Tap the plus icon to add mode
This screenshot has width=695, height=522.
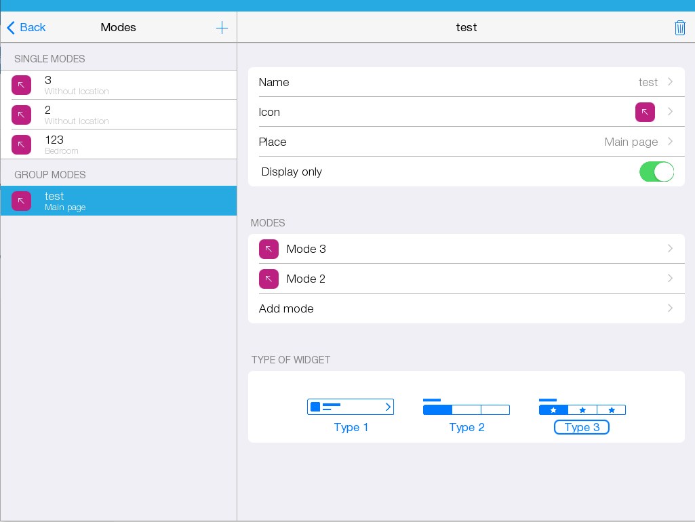pyautogui.click(x=222, y=28)
